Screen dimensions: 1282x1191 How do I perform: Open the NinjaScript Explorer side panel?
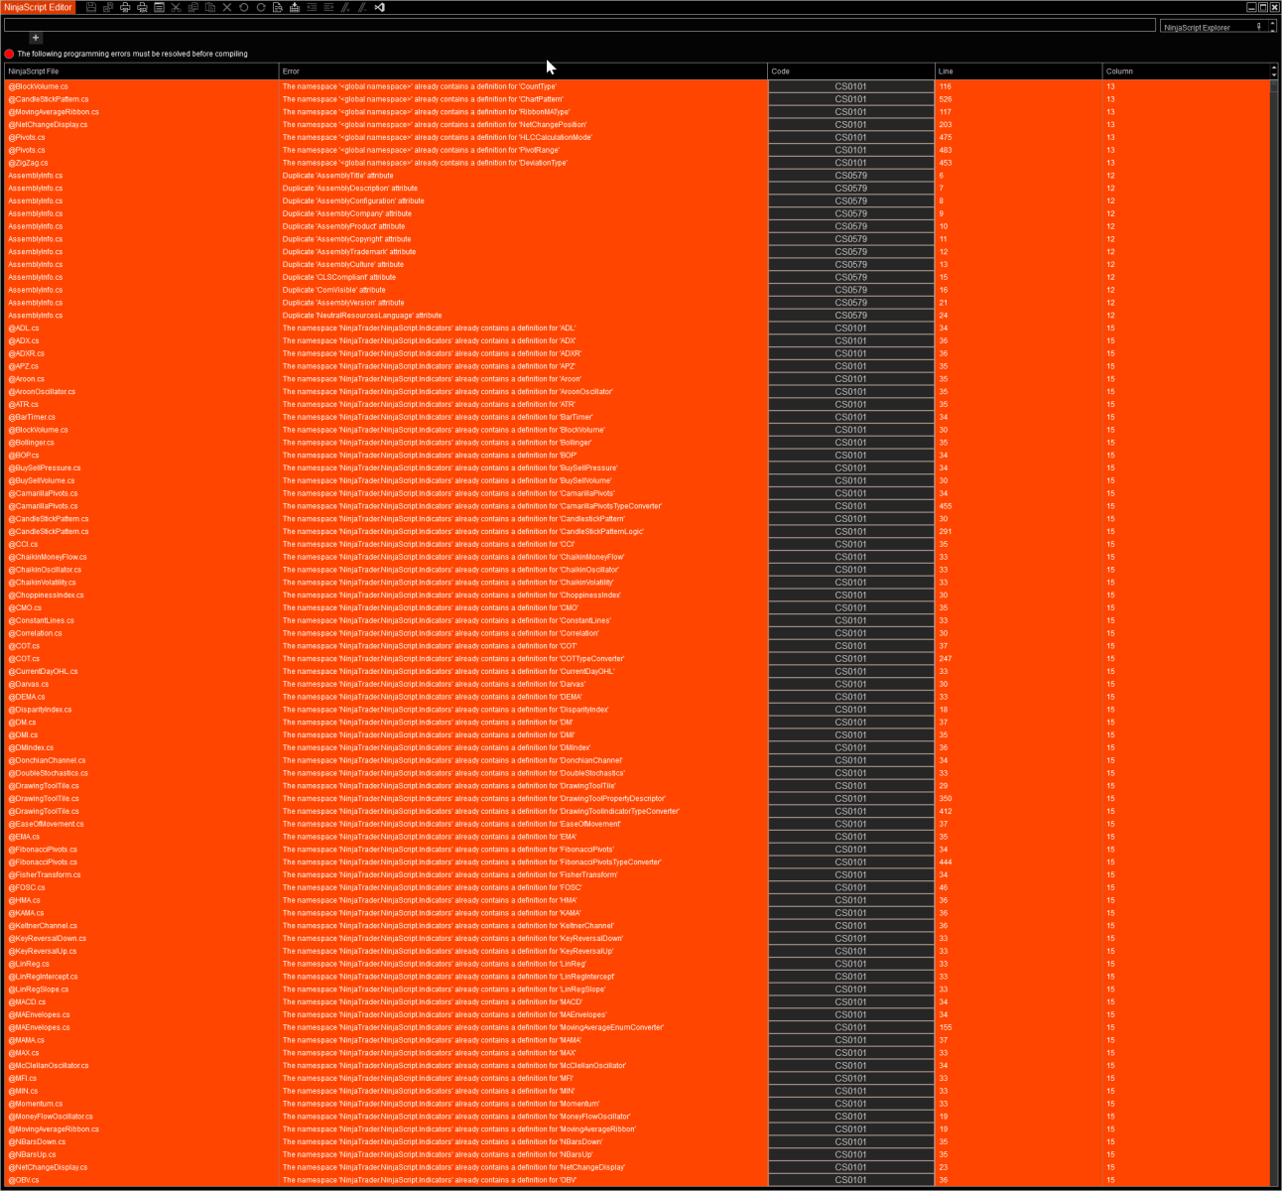[x=1197, y=28]
